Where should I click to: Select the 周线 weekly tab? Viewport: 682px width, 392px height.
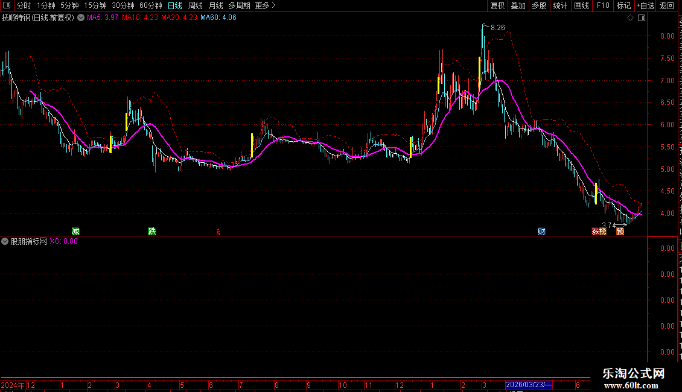tap(196, 5)
